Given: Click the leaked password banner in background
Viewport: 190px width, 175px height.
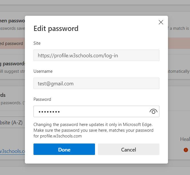Looking at the screenshot, I should 11,44.
